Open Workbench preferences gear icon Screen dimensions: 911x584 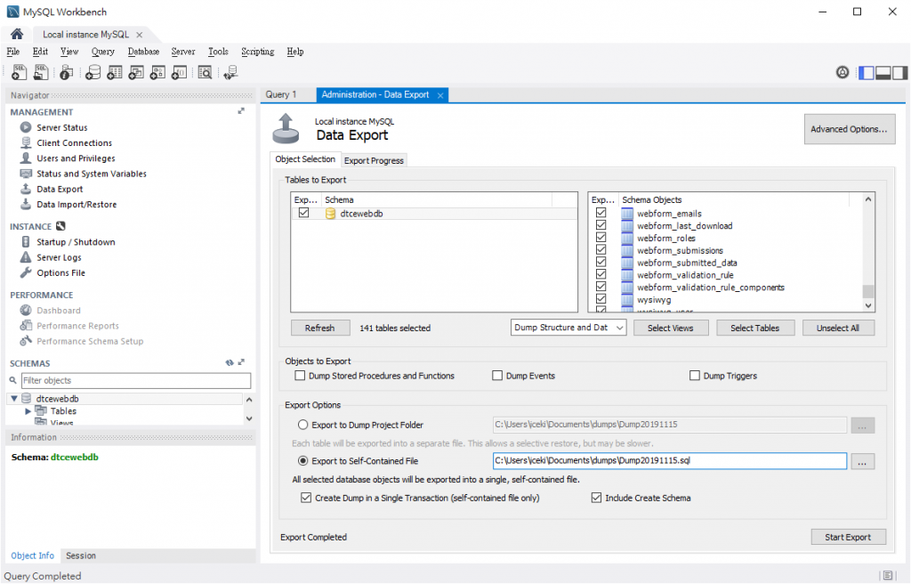click(842, 72)
